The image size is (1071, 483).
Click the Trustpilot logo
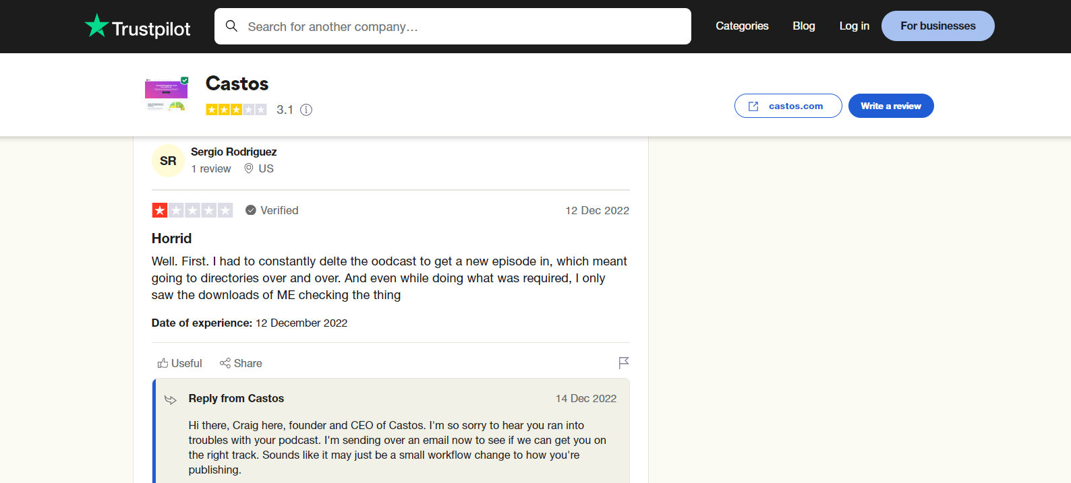click(138, 26)
